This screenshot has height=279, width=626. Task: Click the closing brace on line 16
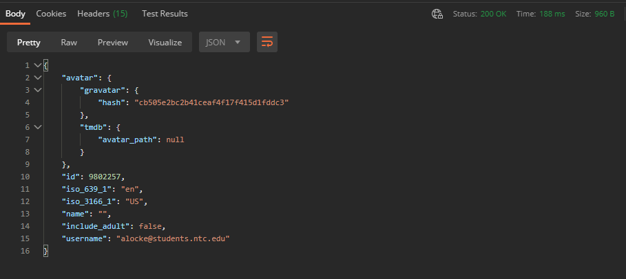(x=45, y=251)
